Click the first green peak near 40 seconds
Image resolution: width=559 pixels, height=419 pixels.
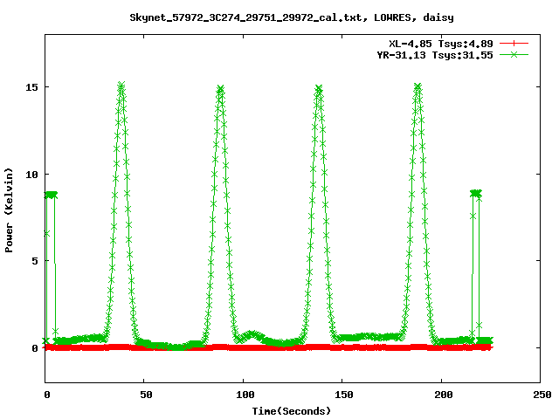(x=121, y=86)
